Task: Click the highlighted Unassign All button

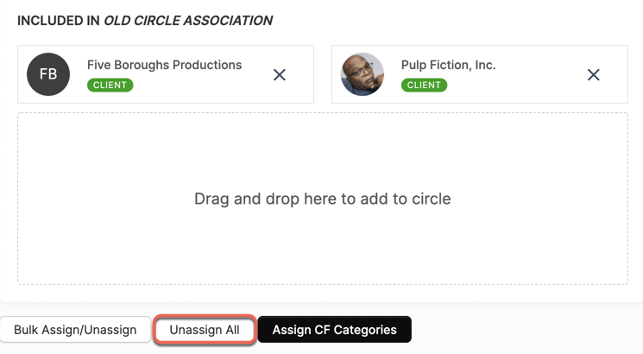Action: 205,329
